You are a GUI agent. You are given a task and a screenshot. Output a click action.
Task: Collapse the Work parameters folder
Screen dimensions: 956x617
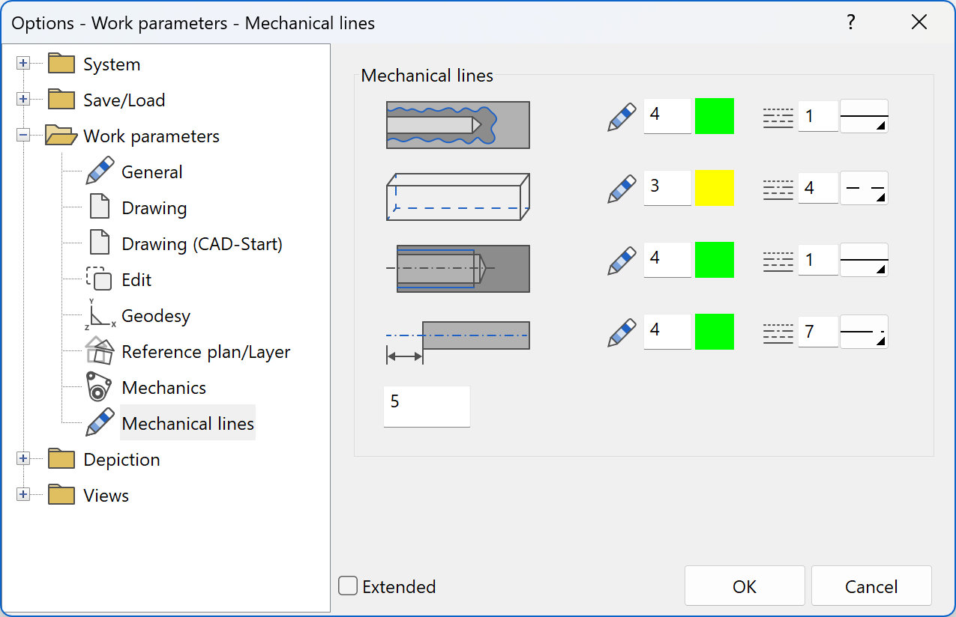23,136
